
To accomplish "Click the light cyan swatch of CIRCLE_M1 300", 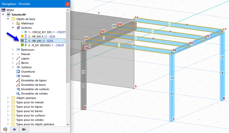I will point(22,32).
